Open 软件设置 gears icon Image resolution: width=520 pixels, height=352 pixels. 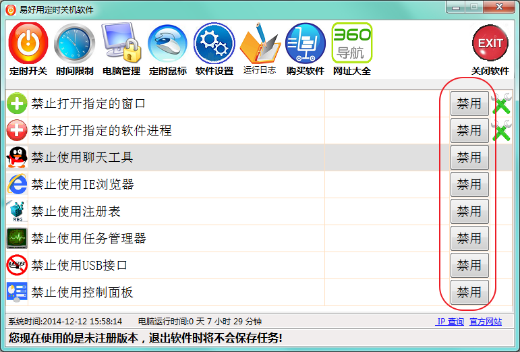[x=214, y=43]
